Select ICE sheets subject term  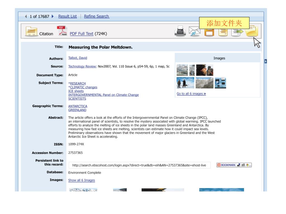point(76,91)
